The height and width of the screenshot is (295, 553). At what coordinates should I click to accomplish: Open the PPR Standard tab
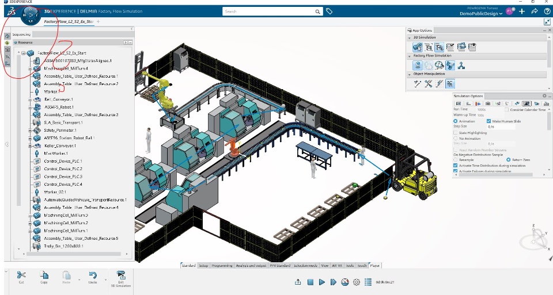280,266
